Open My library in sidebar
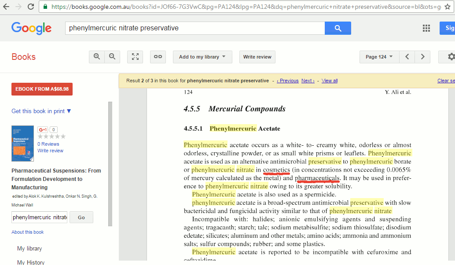The image size is (455, 265). click(x=29, y=249)
